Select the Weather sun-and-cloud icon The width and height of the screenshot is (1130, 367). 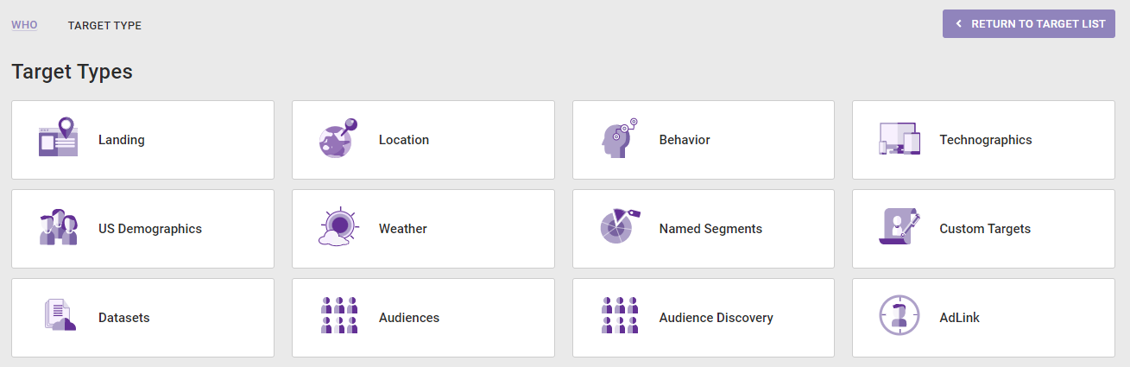click(x=338, y=227)
